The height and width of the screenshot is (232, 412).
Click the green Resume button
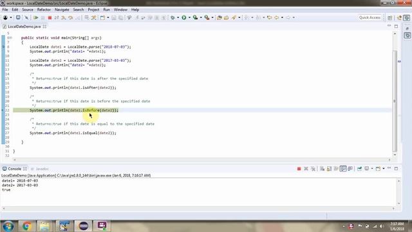36,17
